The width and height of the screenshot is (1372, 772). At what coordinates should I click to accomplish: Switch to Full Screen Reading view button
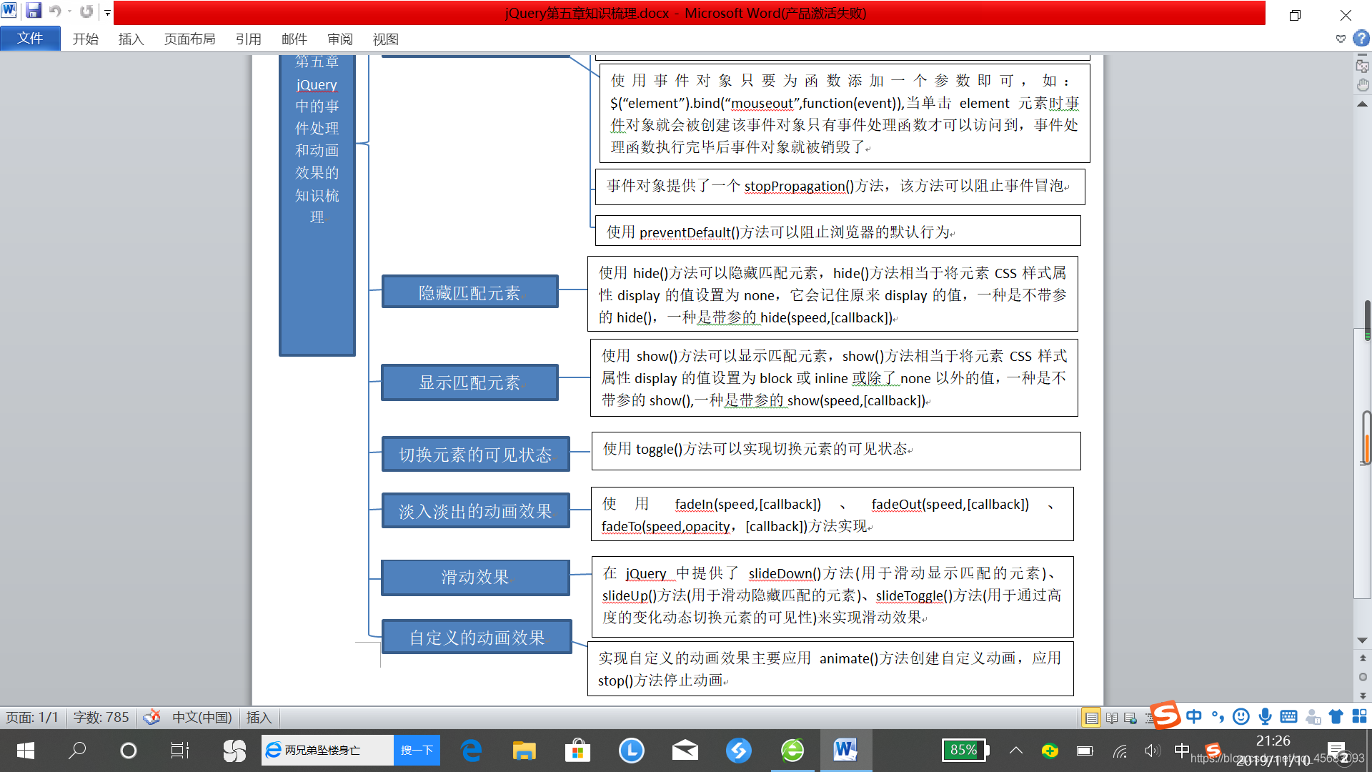[1112, 718]
